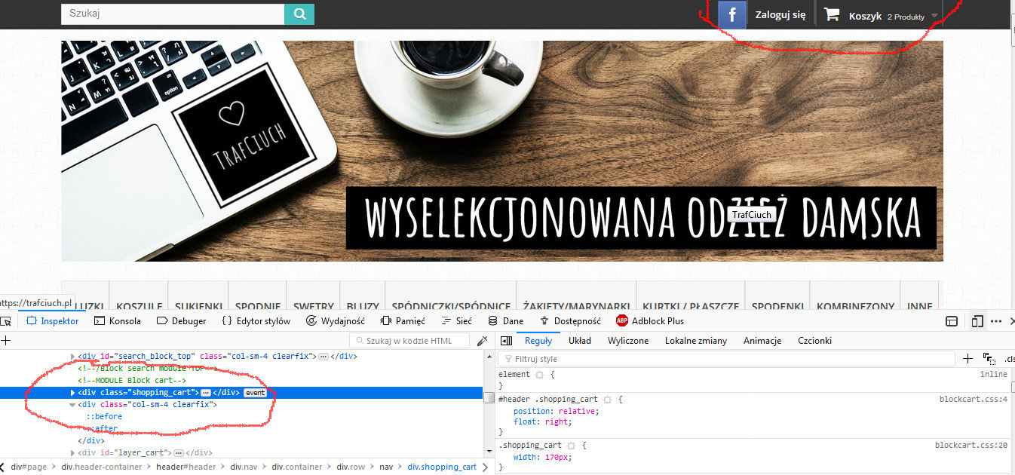Open the Facebook login icon
Viewport: 1015px width, 475px height.
[731, 14]
